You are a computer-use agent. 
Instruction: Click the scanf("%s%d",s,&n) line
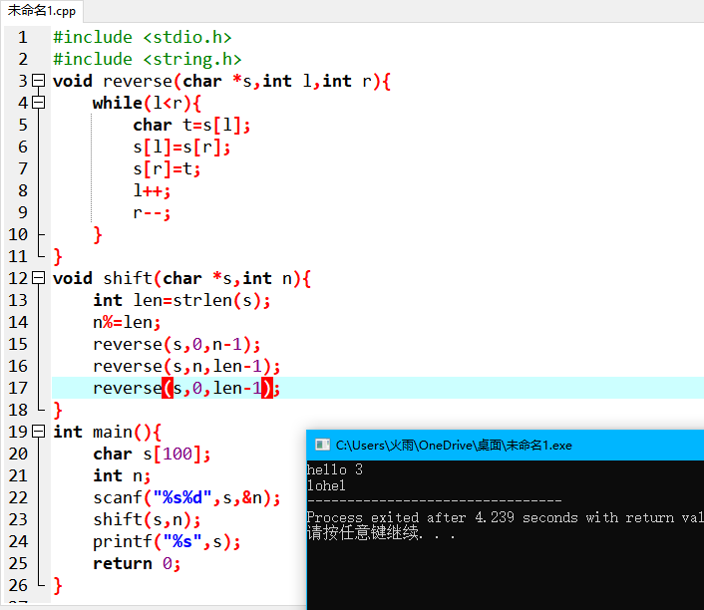(x=186, y=497)
